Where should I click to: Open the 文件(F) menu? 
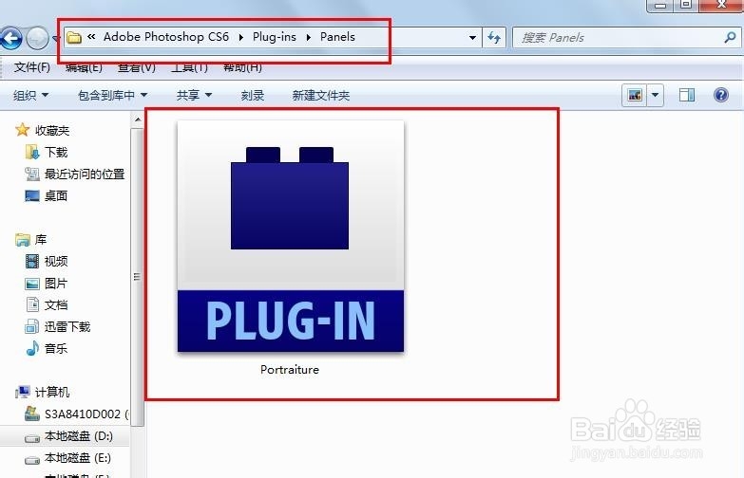tap(31, 67)
